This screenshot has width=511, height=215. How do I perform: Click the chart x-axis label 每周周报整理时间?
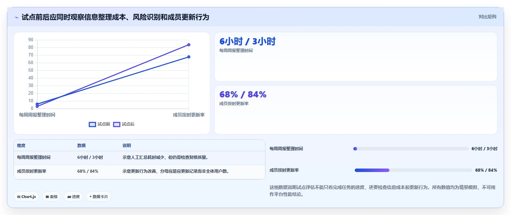pos(37,115)
